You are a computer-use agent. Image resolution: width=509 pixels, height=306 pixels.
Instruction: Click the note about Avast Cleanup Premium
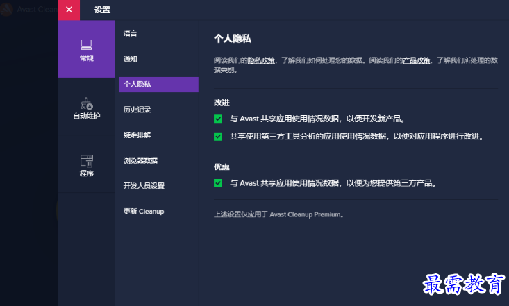coord(278,214)
